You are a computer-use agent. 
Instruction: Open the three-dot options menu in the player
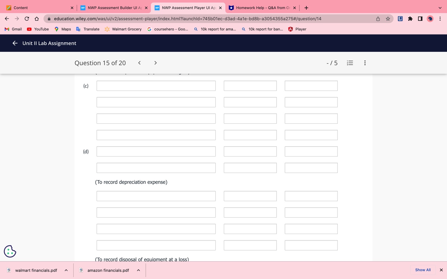coord(365,63)
